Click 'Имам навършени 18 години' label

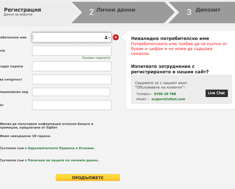[x=26, y=136]
